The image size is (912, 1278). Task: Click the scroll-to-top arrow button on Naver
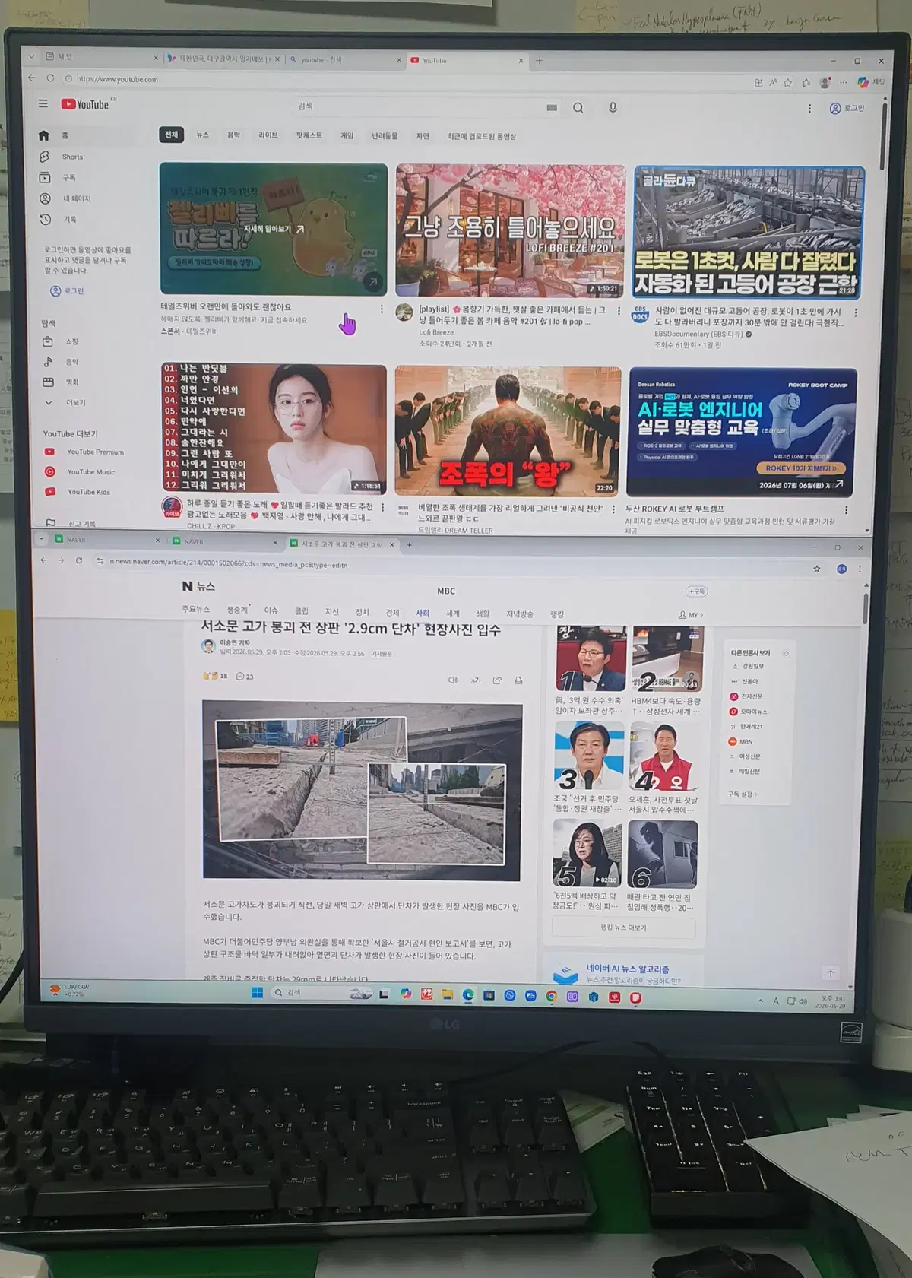click(x=831, y=972)
